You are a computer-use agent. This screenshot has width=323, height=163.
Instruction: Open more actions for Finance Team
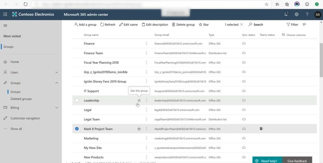click(x=146, y=53)
